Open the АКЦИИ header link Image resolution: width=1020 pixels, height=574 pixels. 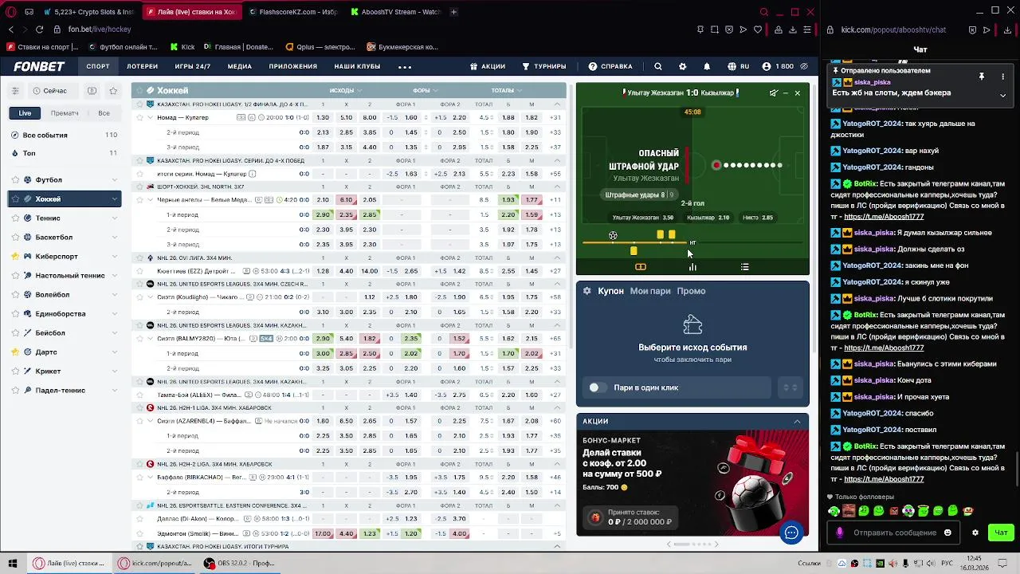pyautogui.click(x=488, y=66)
